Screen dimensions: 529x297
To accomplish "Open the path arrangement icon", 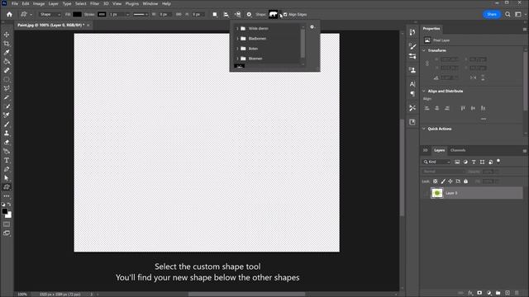I will coord(237,15).
